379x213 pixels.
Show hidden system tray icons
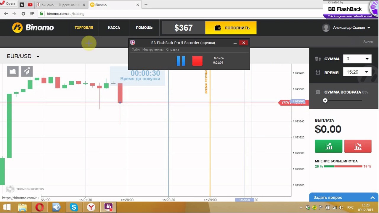click(301, 208)
